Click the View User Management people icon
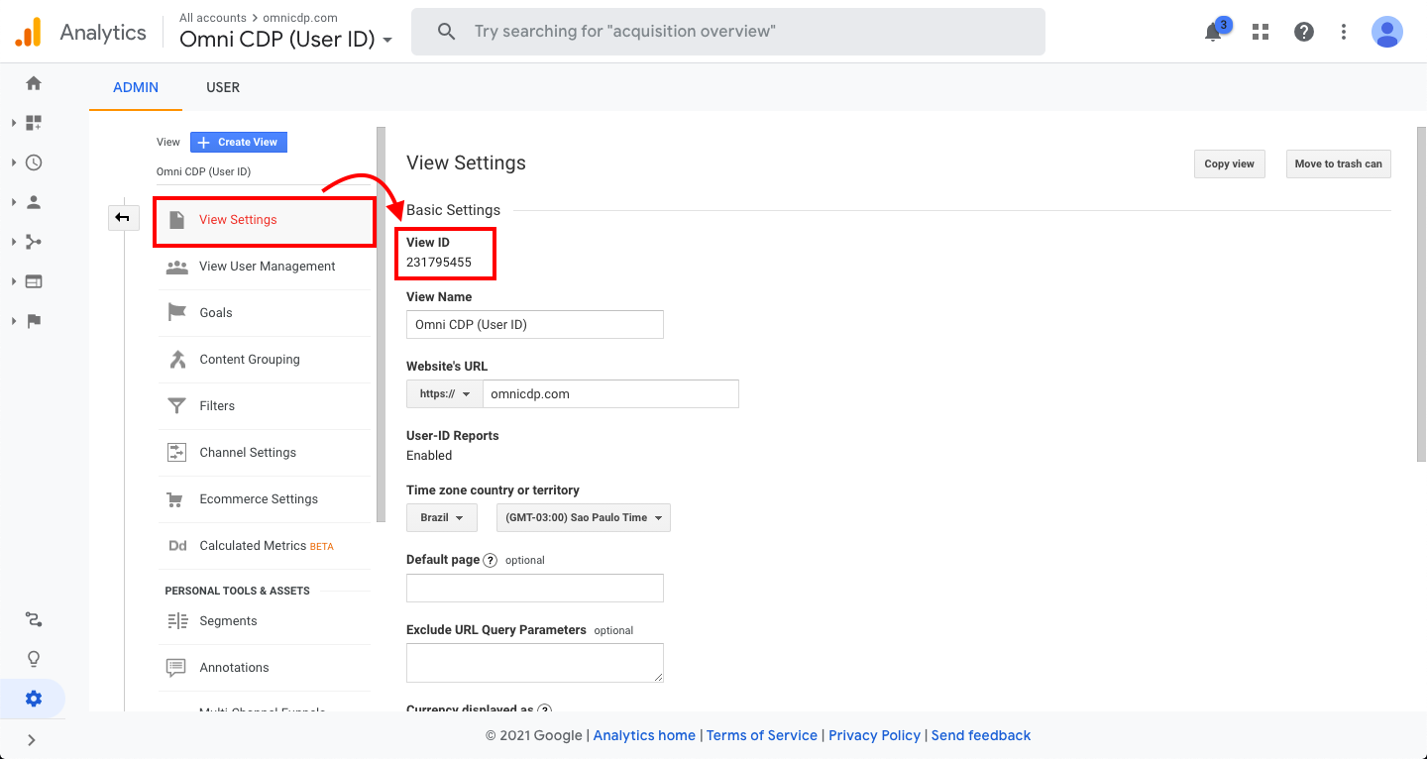 pyautogui.click(x=177, y=267)
